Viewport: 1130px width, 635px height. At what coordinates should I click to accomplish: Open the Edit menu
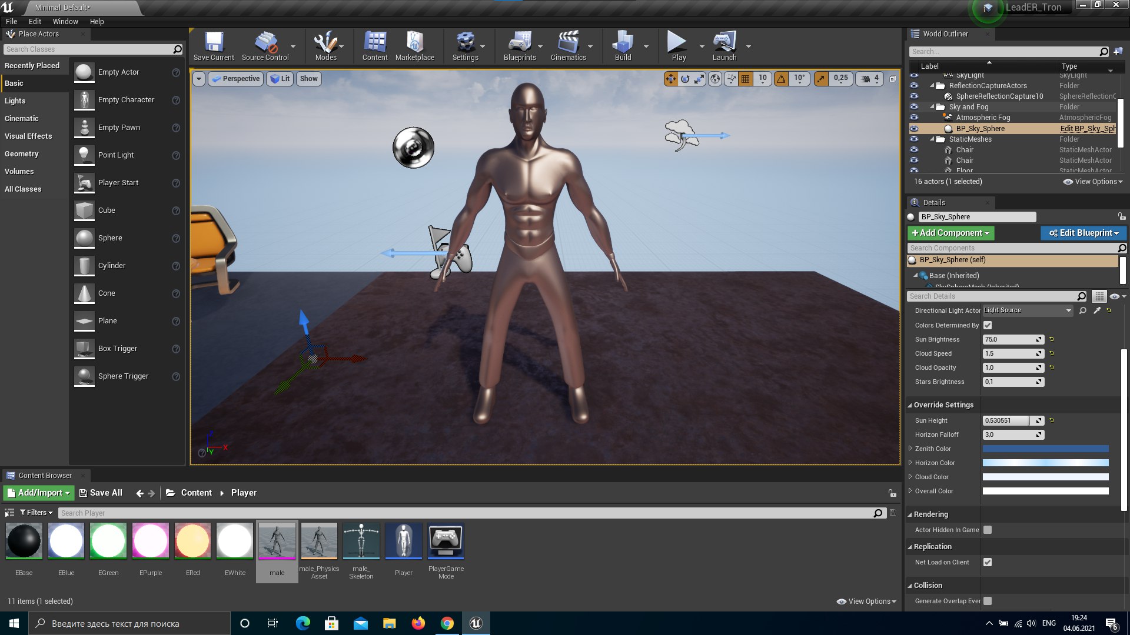coord(35,21)
